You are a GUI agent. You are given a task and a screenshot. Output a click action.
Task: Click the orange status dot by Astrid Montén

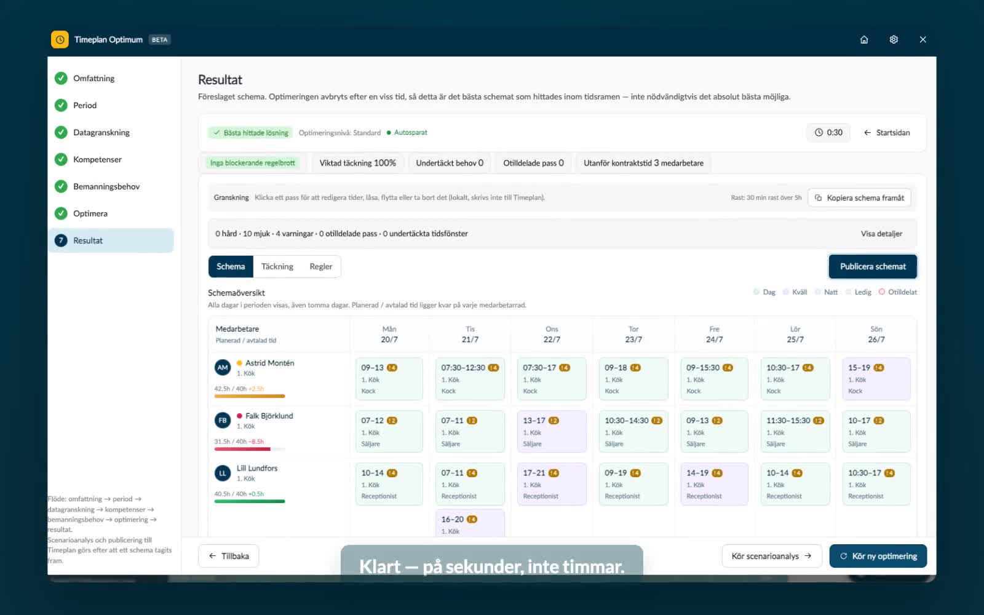click(x=239, y=363)
